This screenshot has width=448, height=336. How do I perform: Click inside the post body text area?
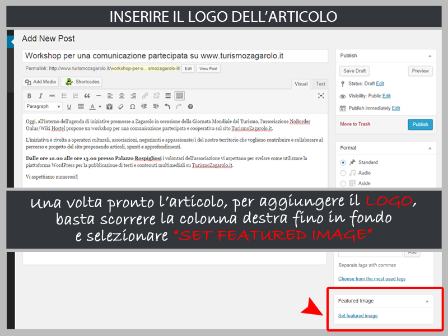tap(175, 150)
